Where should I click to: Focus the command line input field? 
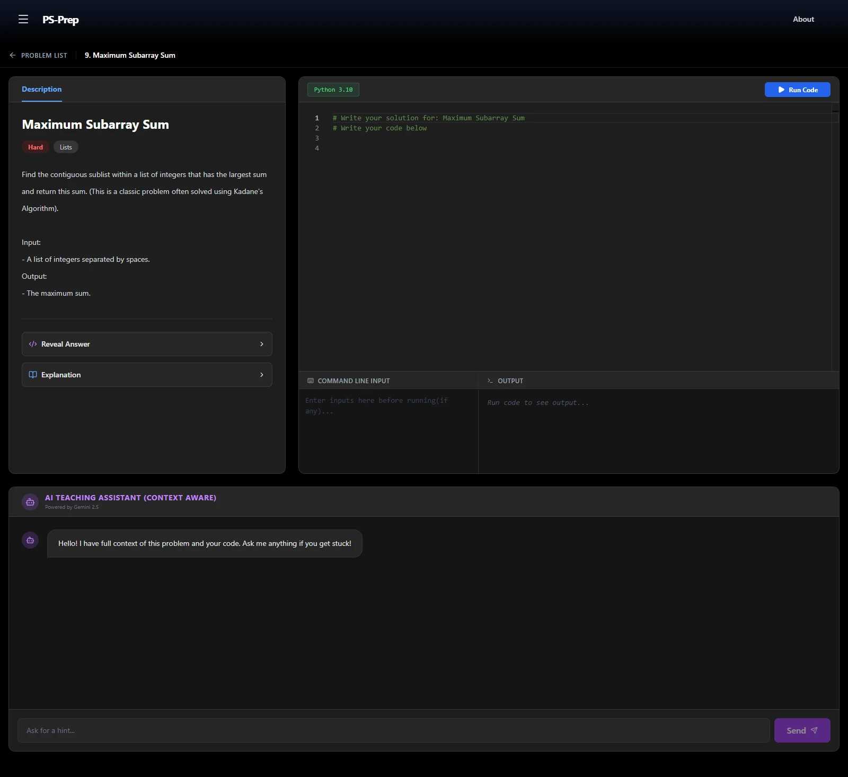click(388, 431)
